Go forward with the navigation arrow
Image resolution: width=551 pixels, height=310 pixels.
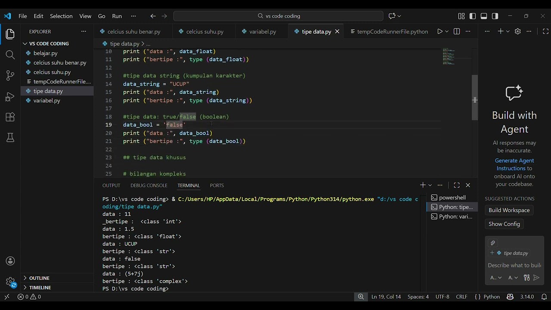click(x=164, y=16)
